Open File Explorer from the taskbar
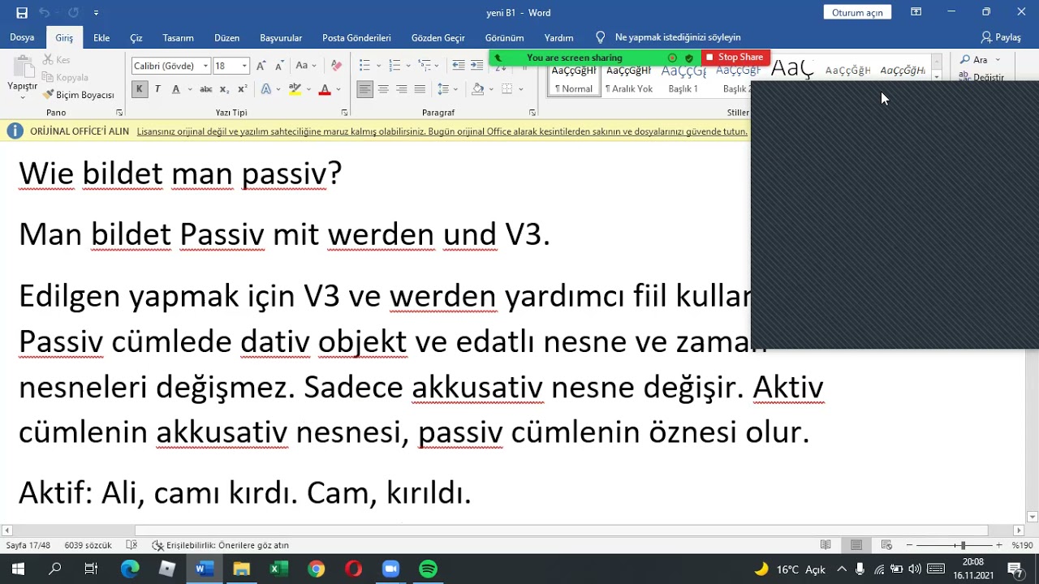Viewport: 1039px width, 584px height. (x=241, y=569)
